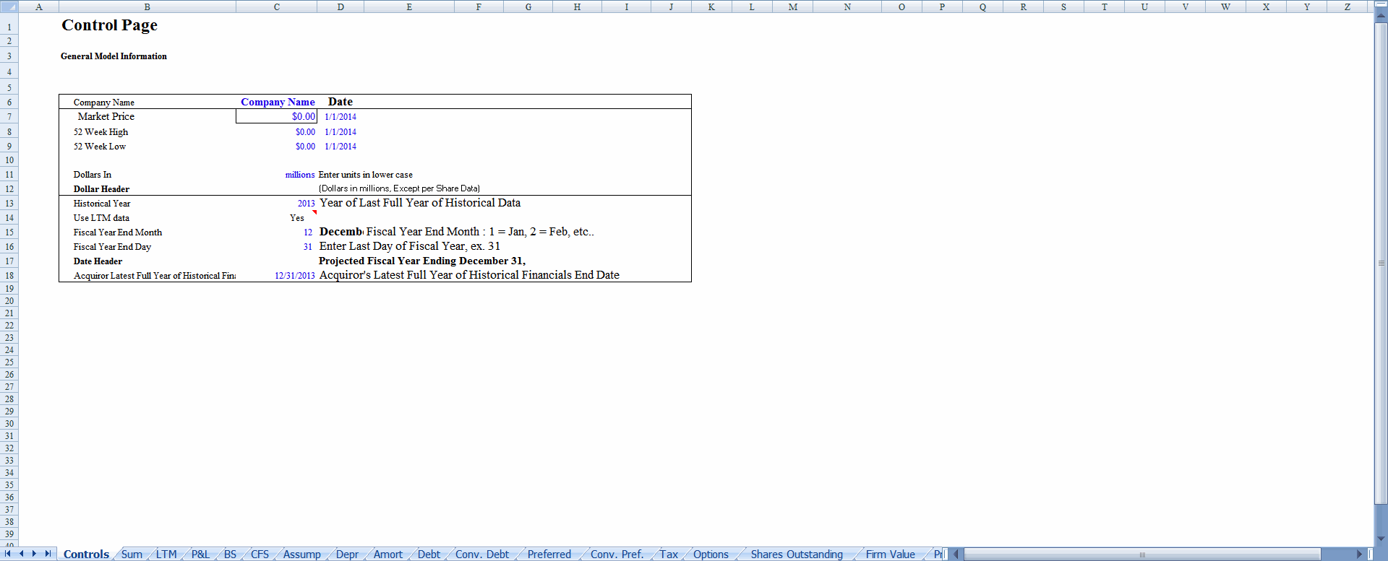Image resolution: width=1388 pixels, height=561 pixels.
Task: Select 52 Week High $0.00 value
Action: click(x=305, y=132)
